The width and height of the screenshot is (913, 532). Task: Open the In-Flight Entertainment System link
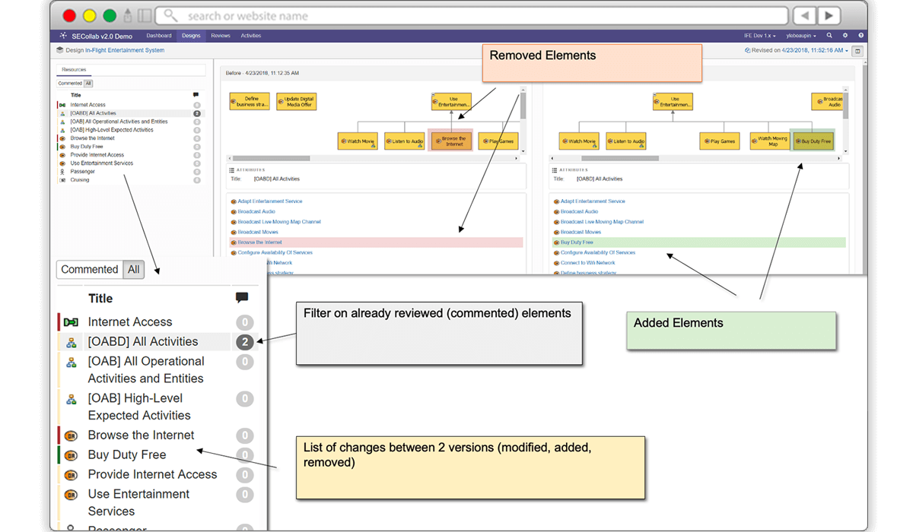125,50
